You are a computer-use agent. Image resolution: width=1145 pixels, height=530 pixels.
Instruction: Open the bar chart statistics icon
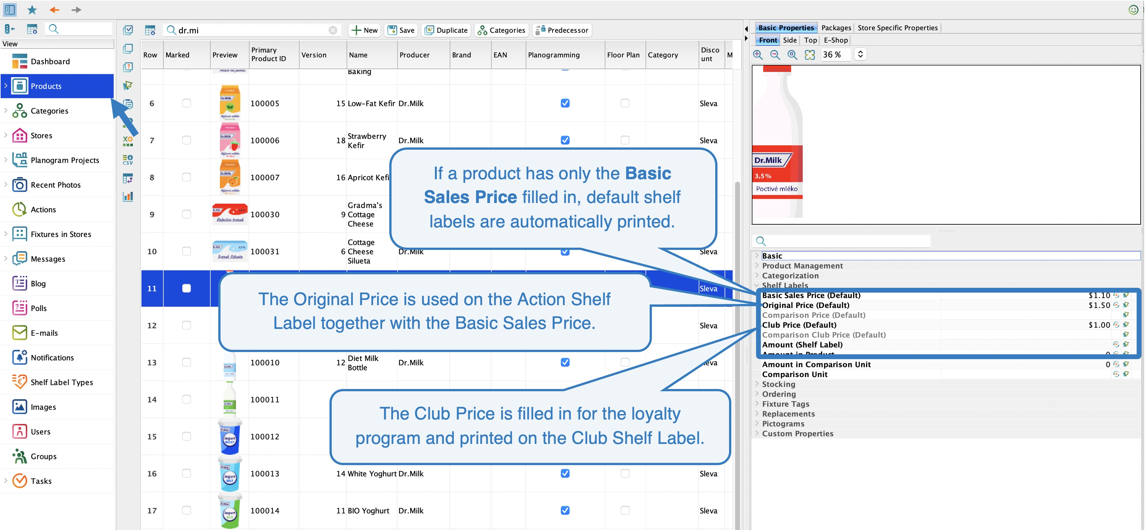[x=128, y=196]
